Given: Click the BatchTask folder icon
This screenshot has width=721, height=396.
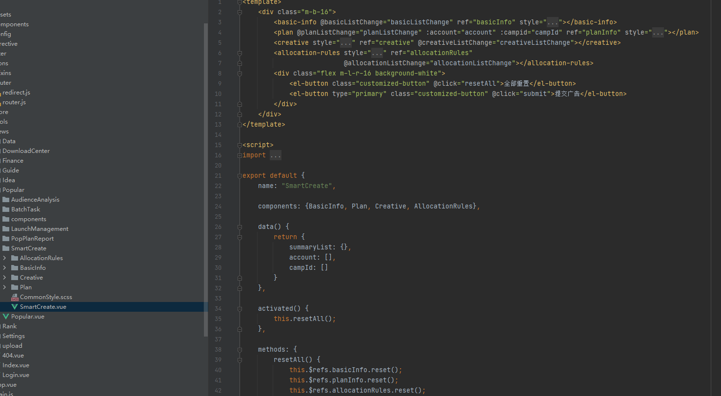Looking at the screenshot, I should (x=6, y=209).
